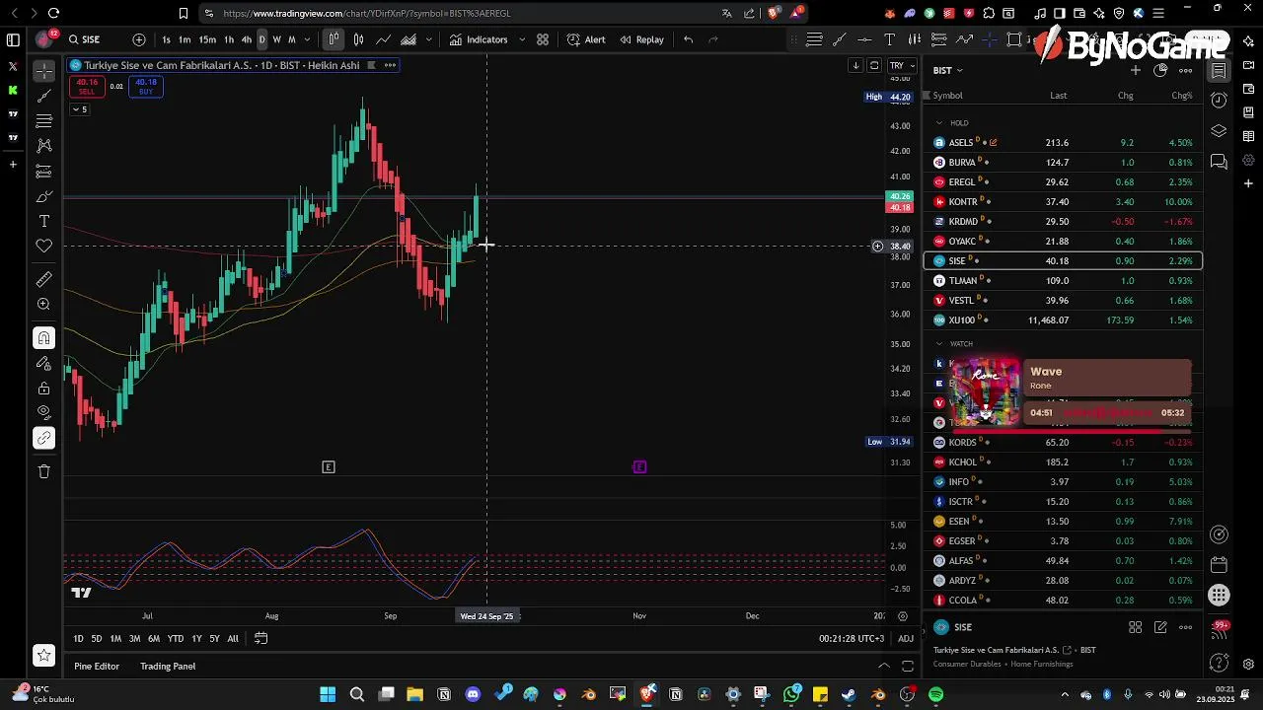Switch to 15m timeframe

click(x=207, y=39)
